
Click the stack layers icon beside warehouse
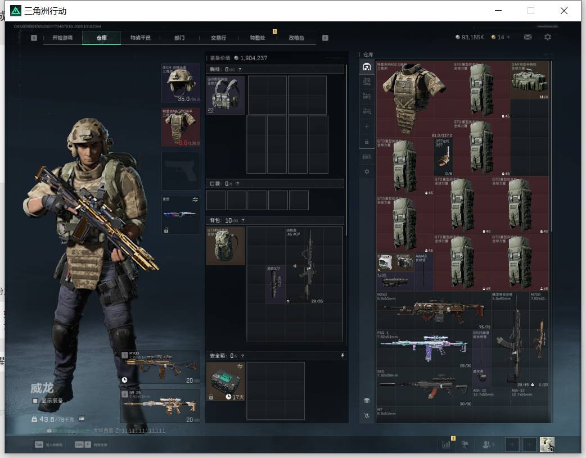367,401
